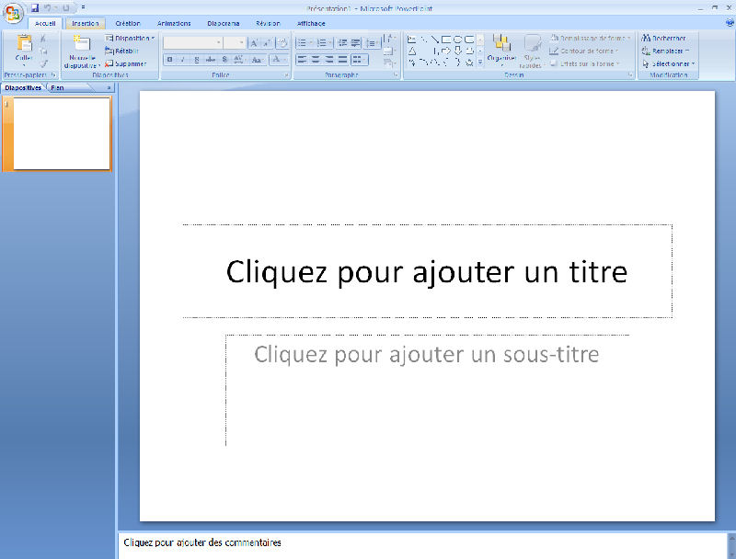Click the Organiser icon in Dessin group
The width and height of the screenshot is (736, 559).
(x=501, y=43)
